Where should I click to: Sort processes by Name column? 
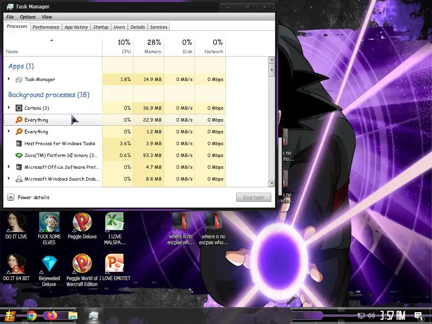point(53,46)
